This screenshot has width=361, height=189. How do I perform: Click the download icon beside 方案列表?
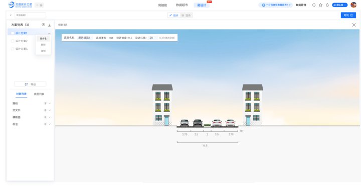click(49, 25)
